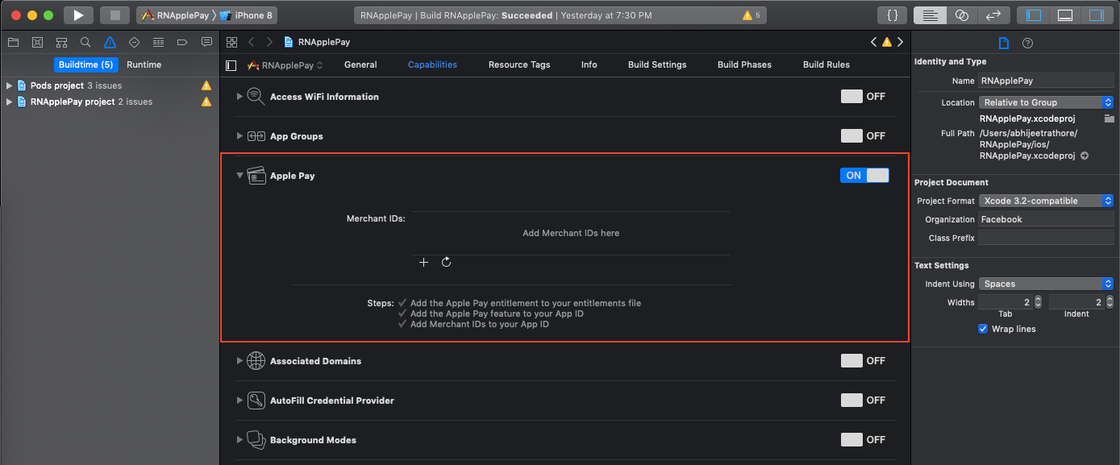Open the Debug navigator

(158, 42)
